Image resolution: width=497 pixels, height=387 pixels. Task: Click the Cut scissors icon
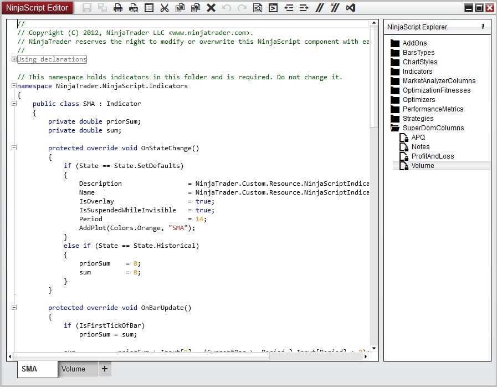165,8
